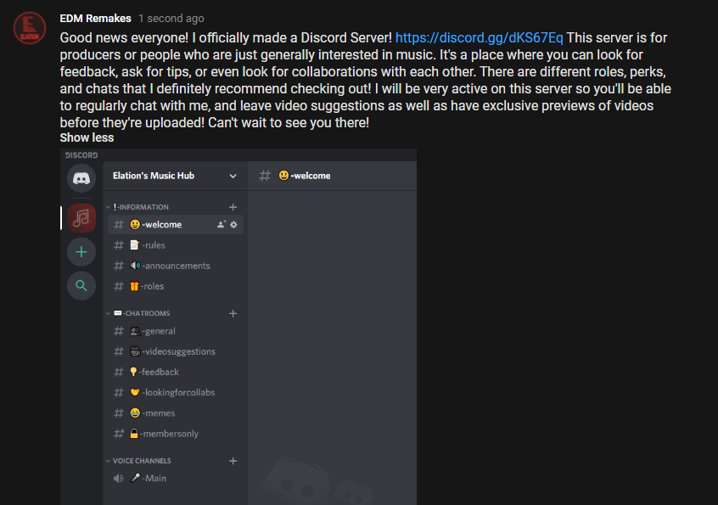The height and width of the screenshot is (505, 718).
Task: Click the DISCORD wordmark at top
Action: pos(81,155)
